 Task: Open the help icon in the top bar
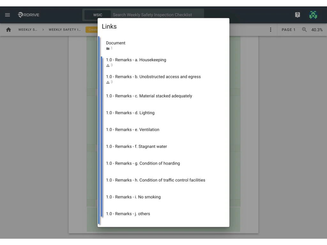pos(297,15)
